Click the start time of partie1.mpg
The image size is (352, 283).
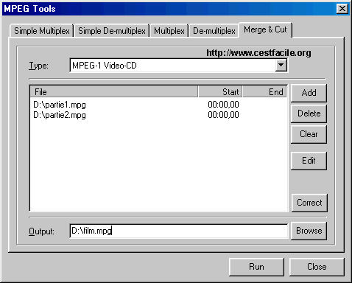(x=223, y=105)
